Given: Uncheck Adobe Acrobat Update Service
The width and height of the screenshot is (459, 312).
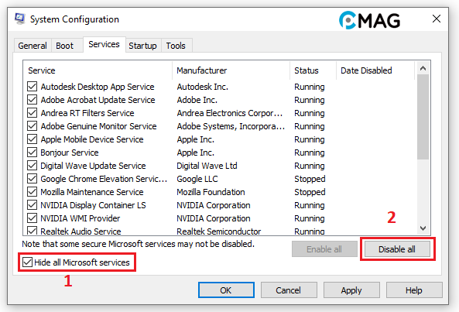Looking at the screenshot, I should tap(32, 100).
